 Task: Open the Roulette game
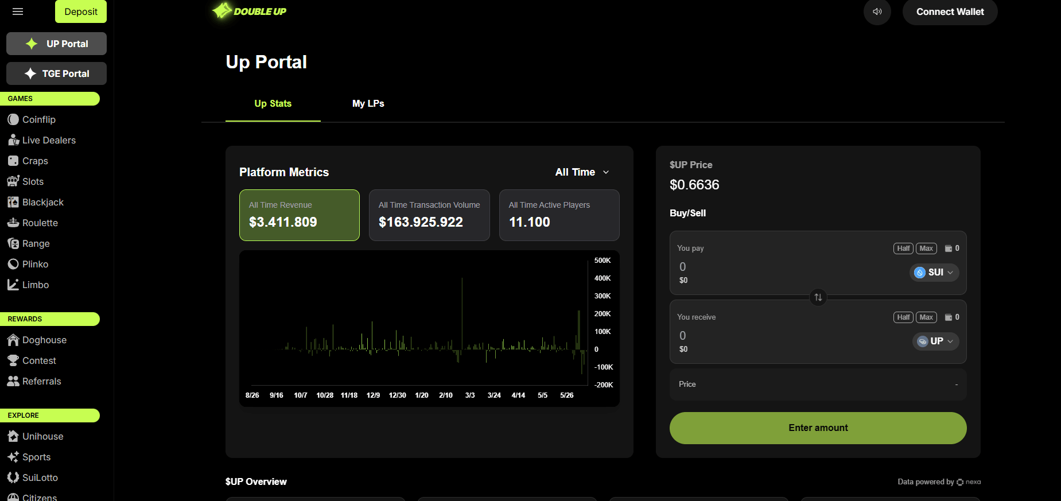pos(40,223)
